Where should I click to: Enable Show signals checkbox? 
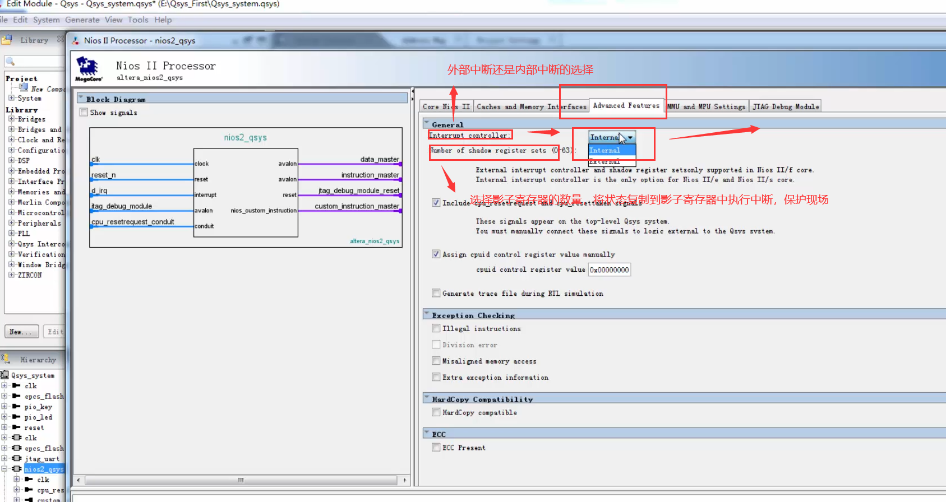tap(84, 112)
